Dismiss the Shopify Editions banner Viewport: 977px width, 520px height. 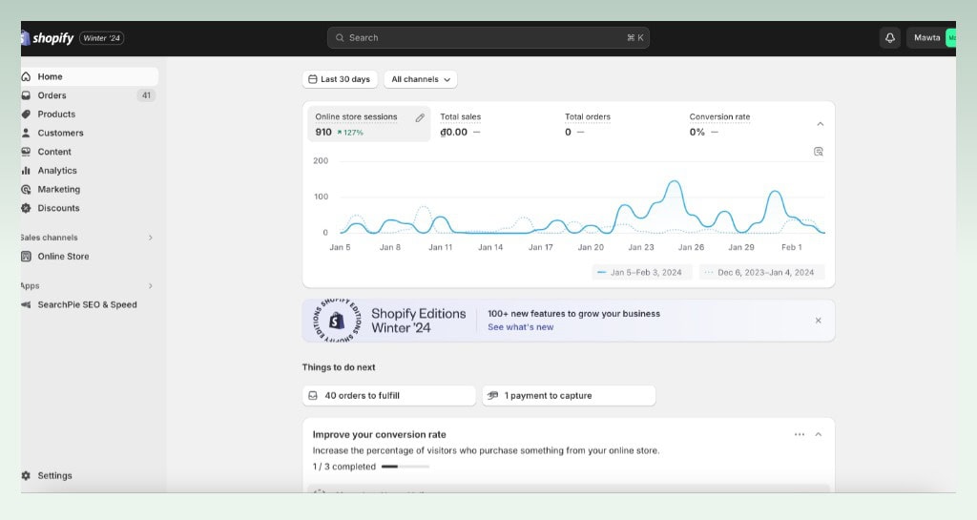click(x=818, y=321)
